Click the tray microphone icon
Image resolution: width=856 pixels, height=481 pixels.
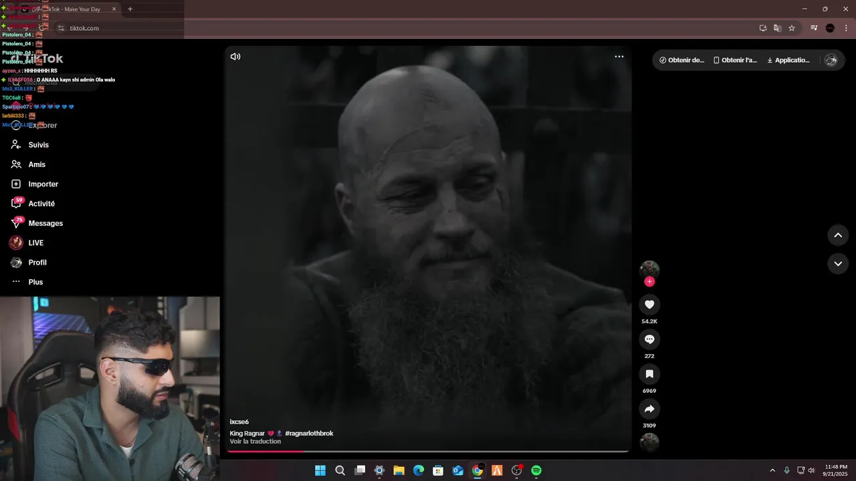pyautogui.click(x=786, y=470)
